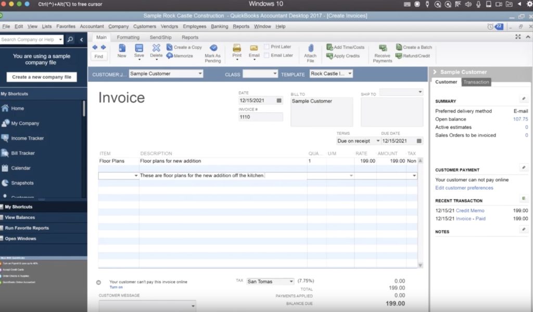
Task: Delete this invoice
Action: [x=156, y=51]
